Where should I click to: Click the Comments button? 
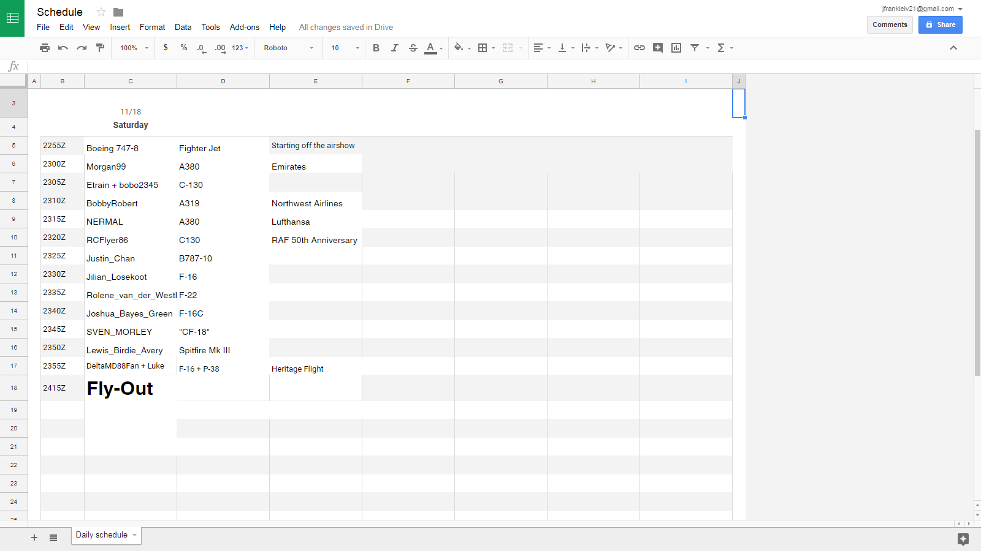(890, 24)
